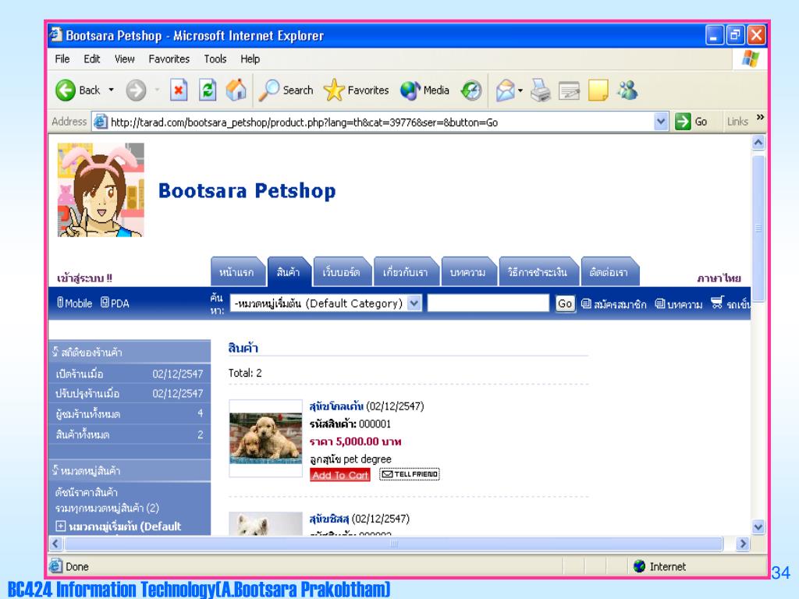Open Favorites star in toolbar
The image size is (799, 599).
[356, 90]
